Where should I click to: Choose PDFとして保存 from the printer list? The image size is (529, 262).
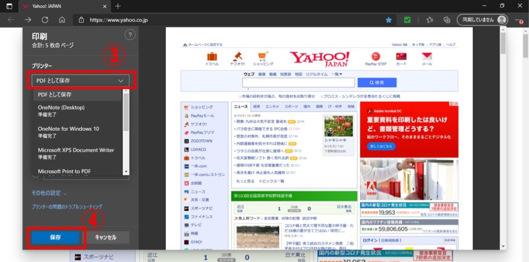77,95
